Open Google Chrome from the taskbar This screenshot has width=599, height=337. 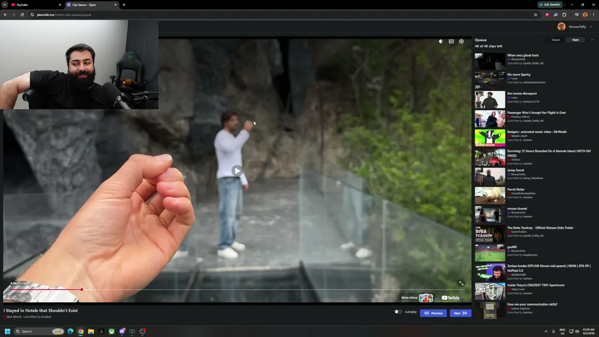(x=80, y=331)
